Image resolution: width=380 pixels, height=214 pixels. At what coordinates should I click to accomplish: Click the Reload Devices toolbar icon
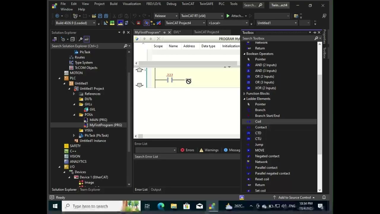tap(126, 23)
